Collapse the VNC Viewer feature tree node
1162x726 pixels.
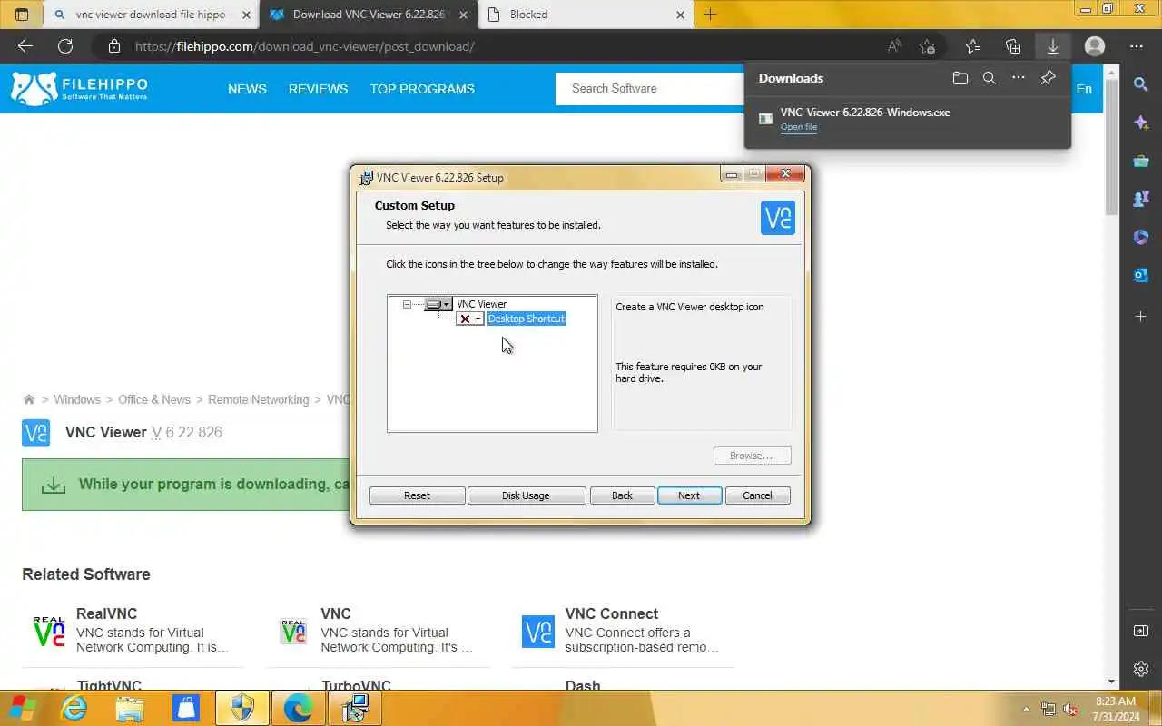click(407, 305)
